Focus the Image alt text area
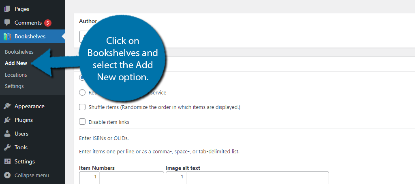 [247, 178]
